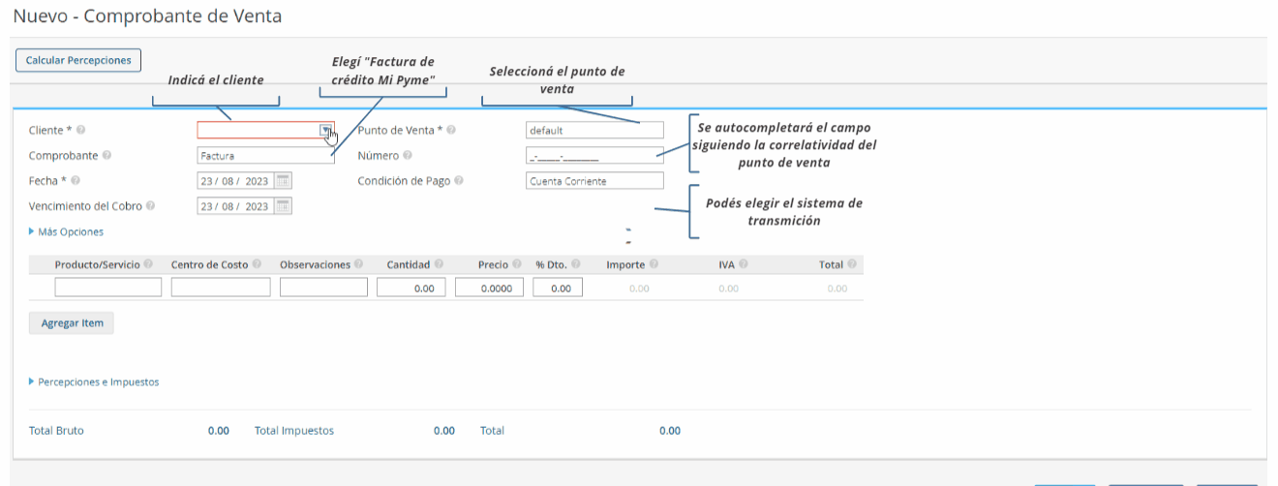
Task: Click help icon for Vencimiento del Cobro
Action: click(151, 205)
